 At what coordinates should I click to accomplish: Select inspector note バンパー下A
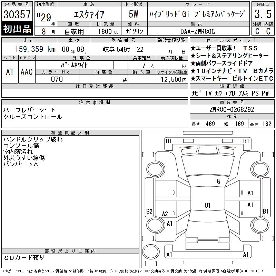21,164
